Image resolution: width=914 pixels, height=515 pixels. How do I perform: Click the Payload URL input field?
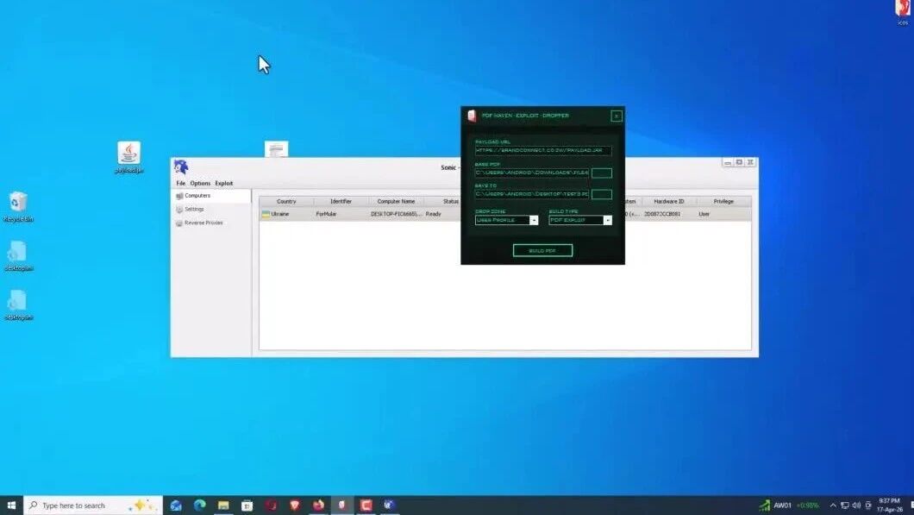[x=542, y=150]
